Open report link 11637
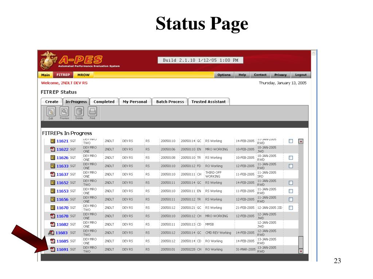This screenshot has height=279, width=373. [62, 174]
